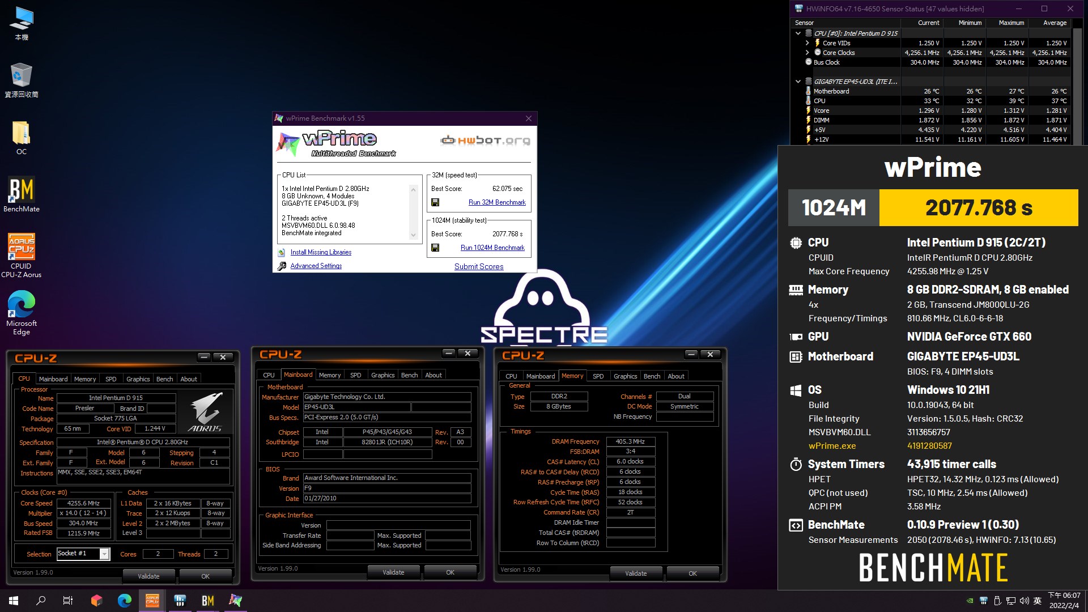Collapse CPU [#0] Intel Pentium D 915 sensor group
Image resolution: width=1088 pixels, height=612 pixels.
click(x=798, y=33)
